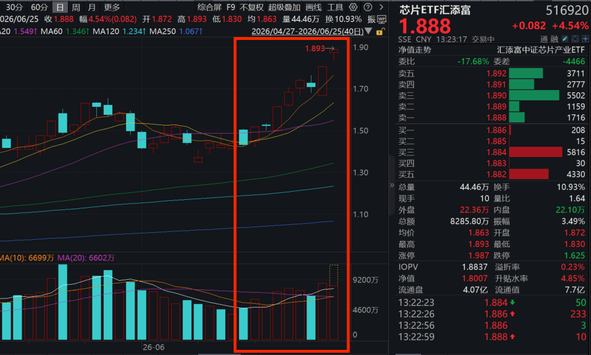Click the MA250 1.067 indicator label
Viewport: 591px width, 355px height.
click(176, 31)
